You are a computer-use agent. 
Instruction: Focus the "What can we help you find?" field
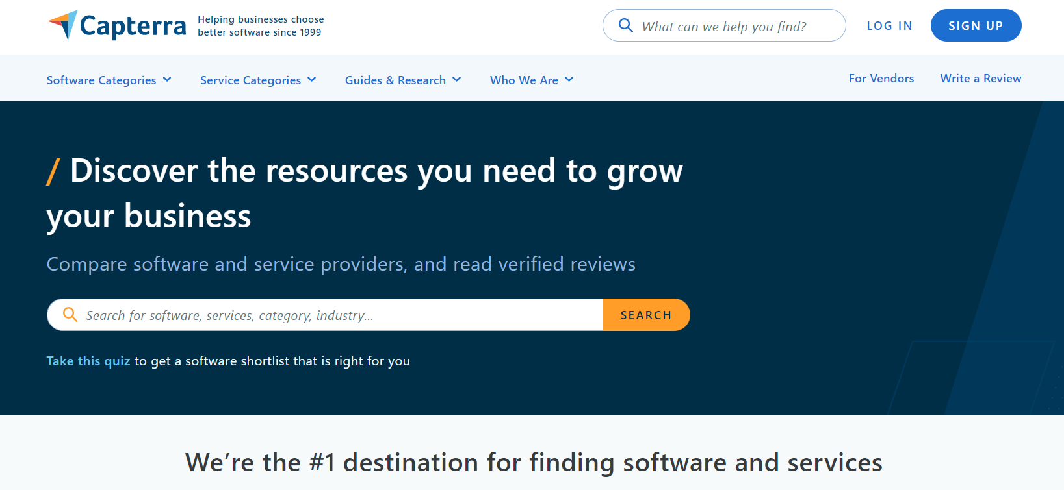tap(734, 27)
